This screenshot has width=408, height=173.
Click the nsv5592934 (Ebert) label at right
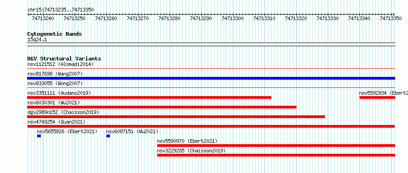(384, 93)
